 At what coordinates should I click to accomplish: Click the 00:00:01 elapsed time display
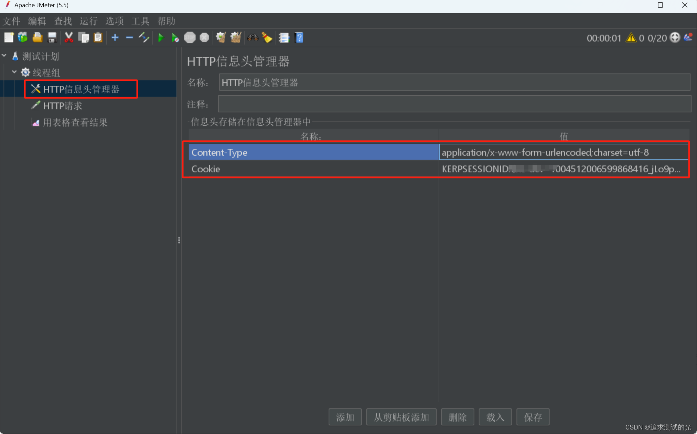[604, 38]
